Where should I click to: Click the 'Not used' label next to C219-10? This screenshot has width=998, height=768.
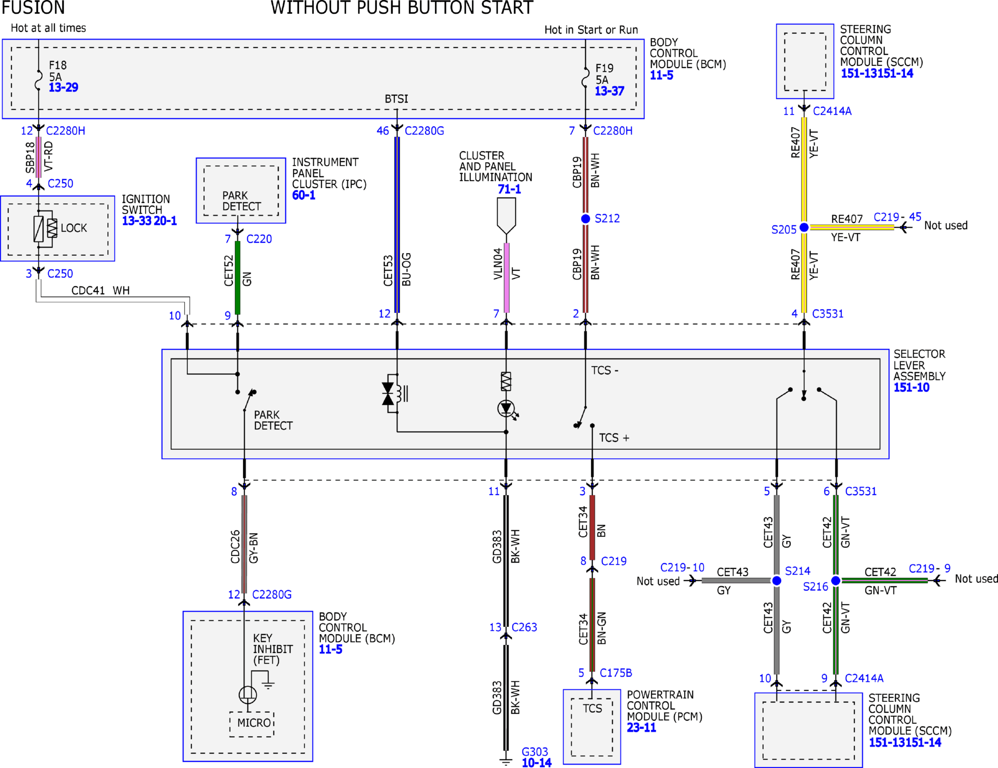(658, 581)
